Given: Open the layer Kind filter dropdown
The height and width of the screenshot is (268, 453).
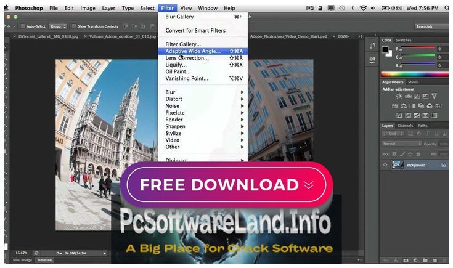Looking at the screenshot, I should tap(393, 134).
